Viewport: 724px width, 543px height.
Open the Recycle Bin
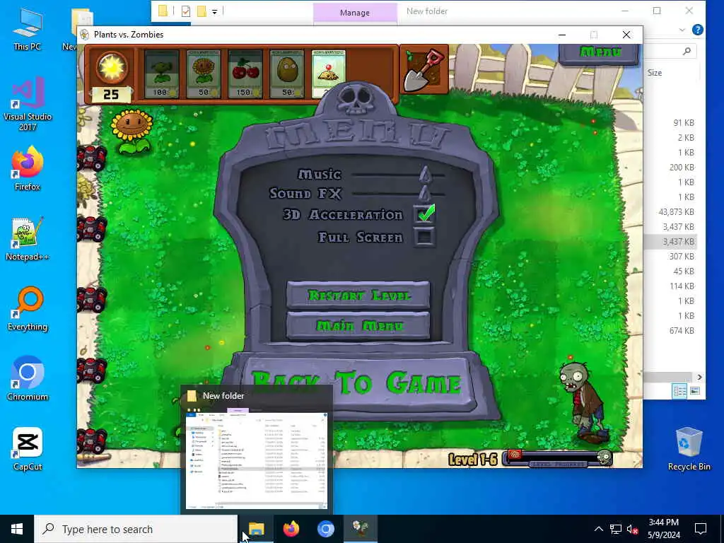(689, 449)
